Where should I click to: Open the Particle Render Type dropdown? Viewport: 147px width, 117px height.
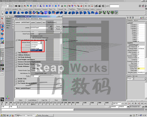38,70
